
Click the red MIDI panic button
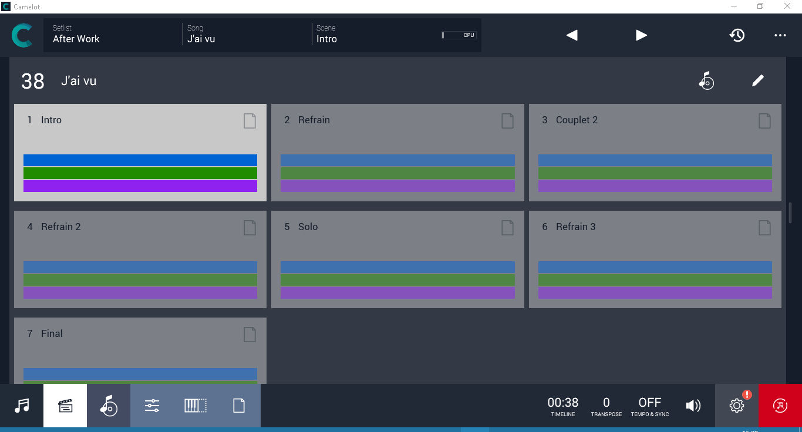click(780, 406)
